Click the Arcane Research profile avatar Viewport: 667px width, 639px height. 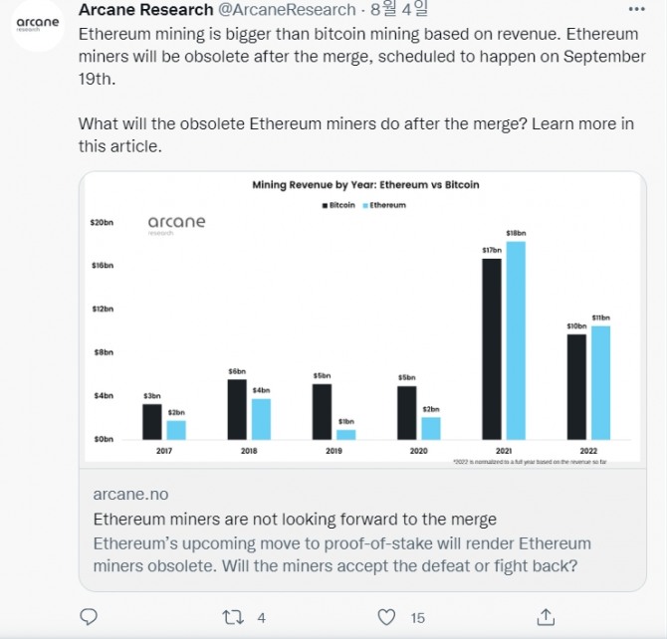[38, 24]
